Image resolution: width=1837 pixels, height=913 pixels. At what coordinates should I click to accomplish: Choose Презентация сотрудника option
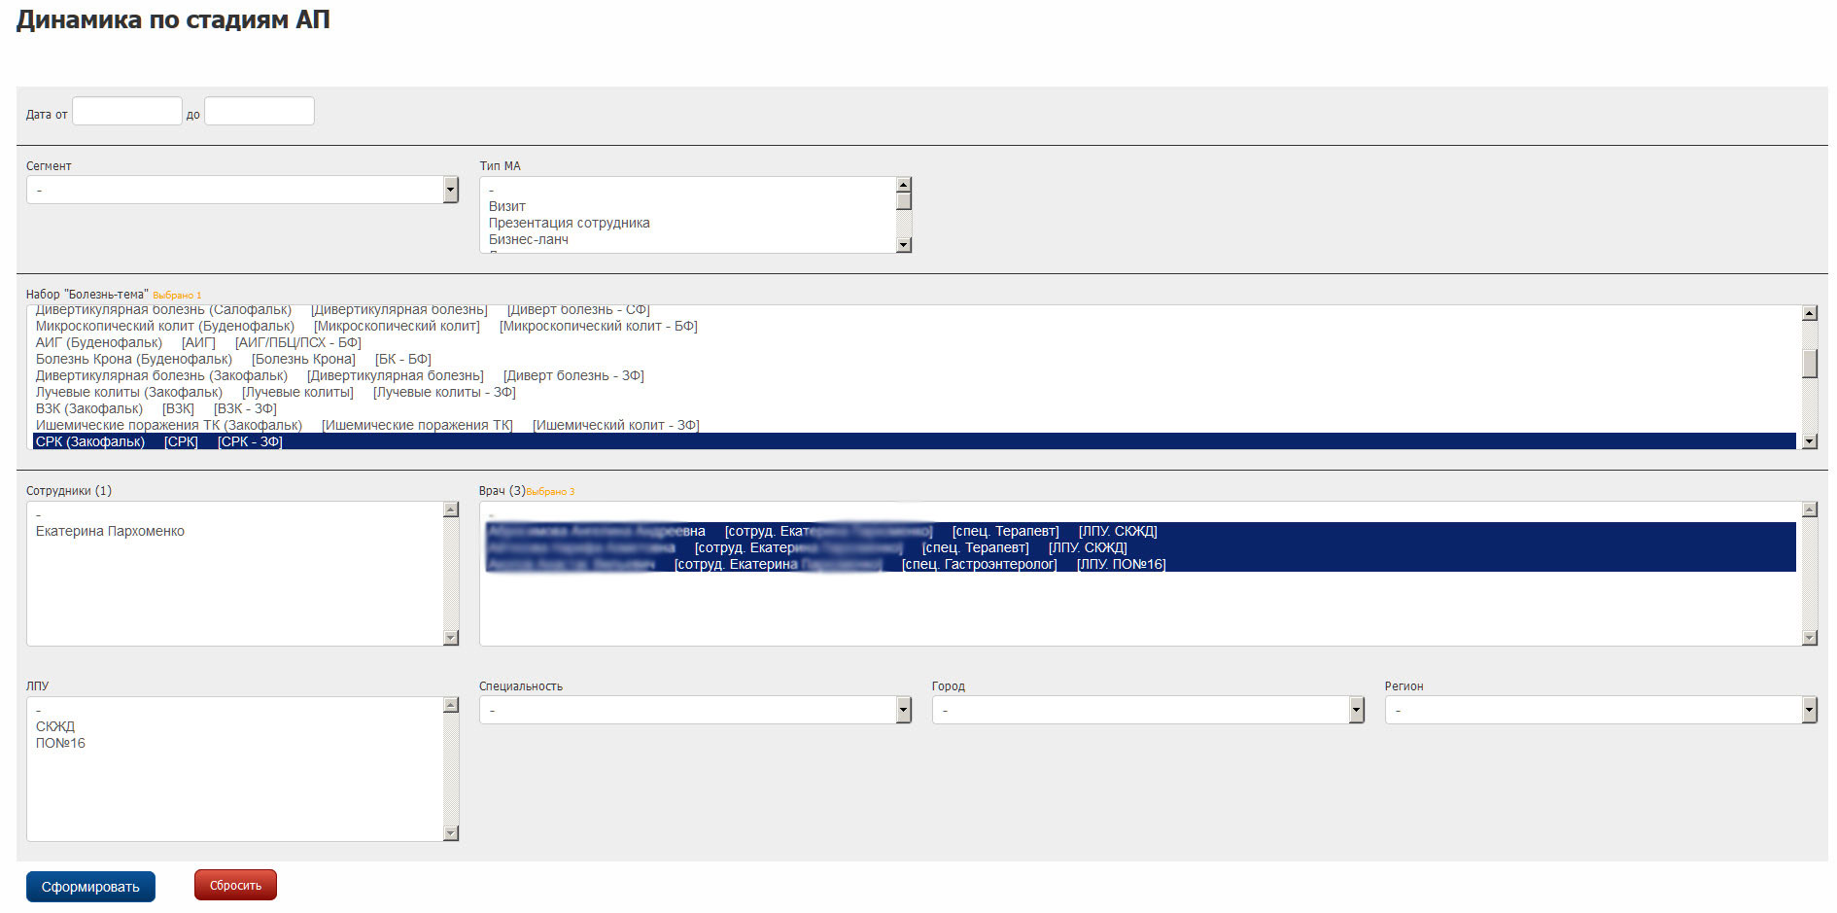[570, 223]
